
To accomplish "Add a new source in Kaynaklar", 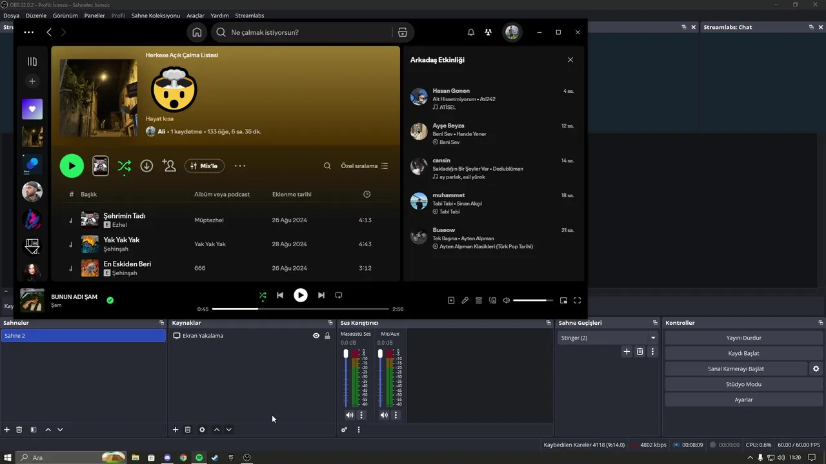I will 176,430.
